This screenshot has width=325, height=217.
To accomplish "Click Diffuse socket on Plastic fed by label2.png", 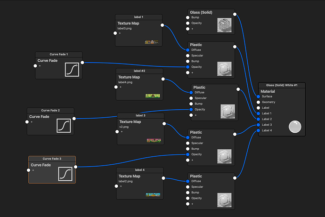I will pos(188,181).
